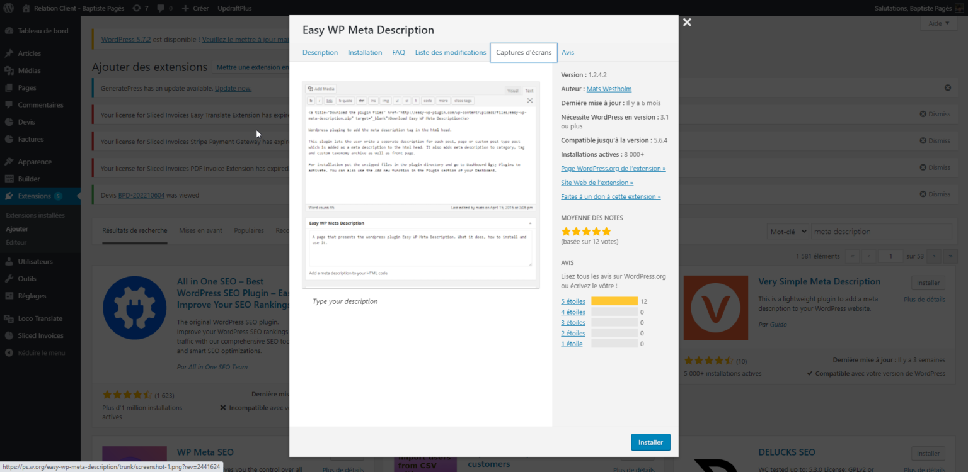Open the comments bubble showing 0

tap(164, 8)
